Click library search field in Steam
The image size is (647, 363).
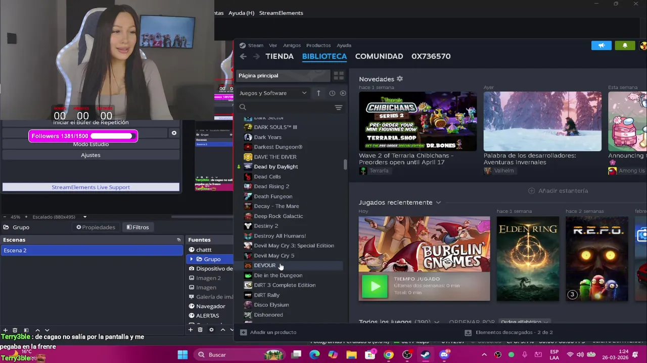pyautogui.click(x=286, y=107)
